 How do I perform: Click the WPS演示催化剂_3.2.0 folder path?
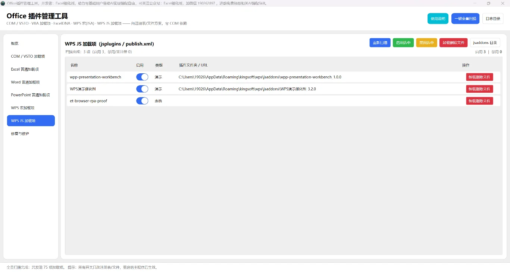[247, 89]
